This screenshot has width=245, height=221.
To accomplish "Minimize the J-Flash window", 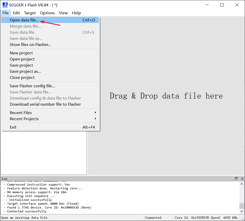I will (207, 5).
